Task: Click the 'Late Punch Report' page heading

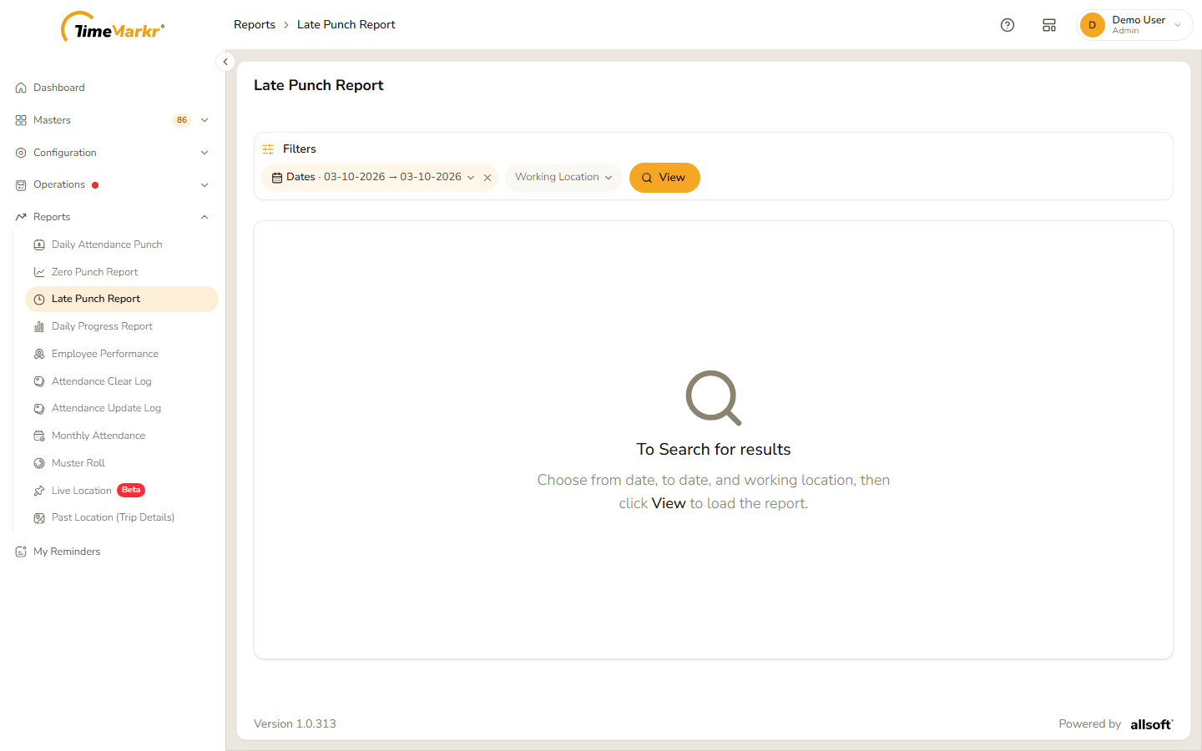Action: 319,85
